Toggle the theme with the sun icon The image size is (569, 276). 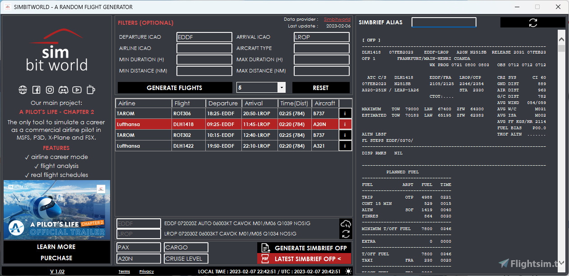[348, 271]
